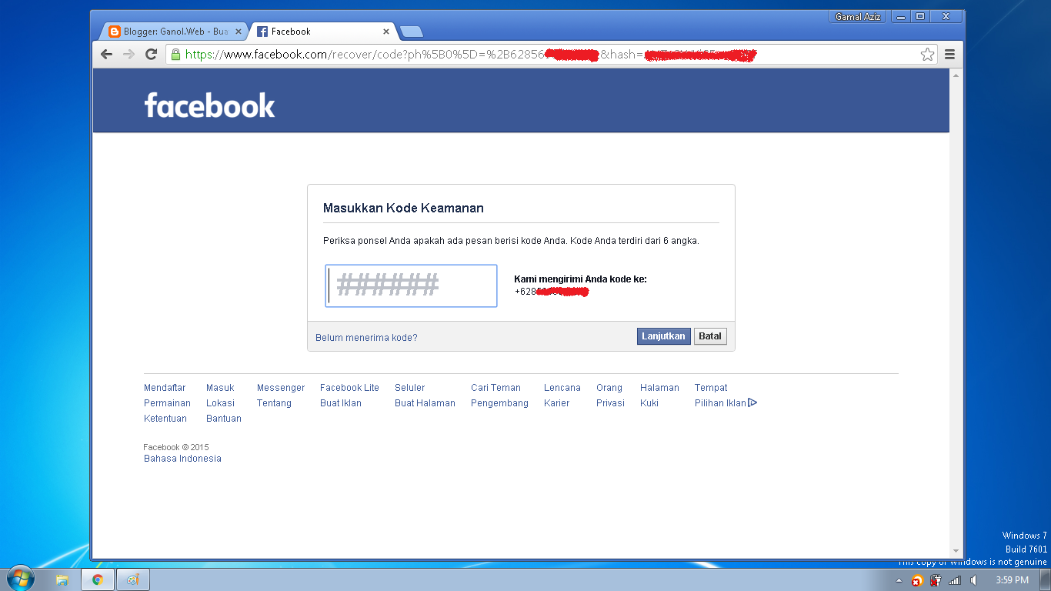This screenshot has height=591, width=1051.
Task: Click the page scrollbar down arrow
Action: pos(956,551)
